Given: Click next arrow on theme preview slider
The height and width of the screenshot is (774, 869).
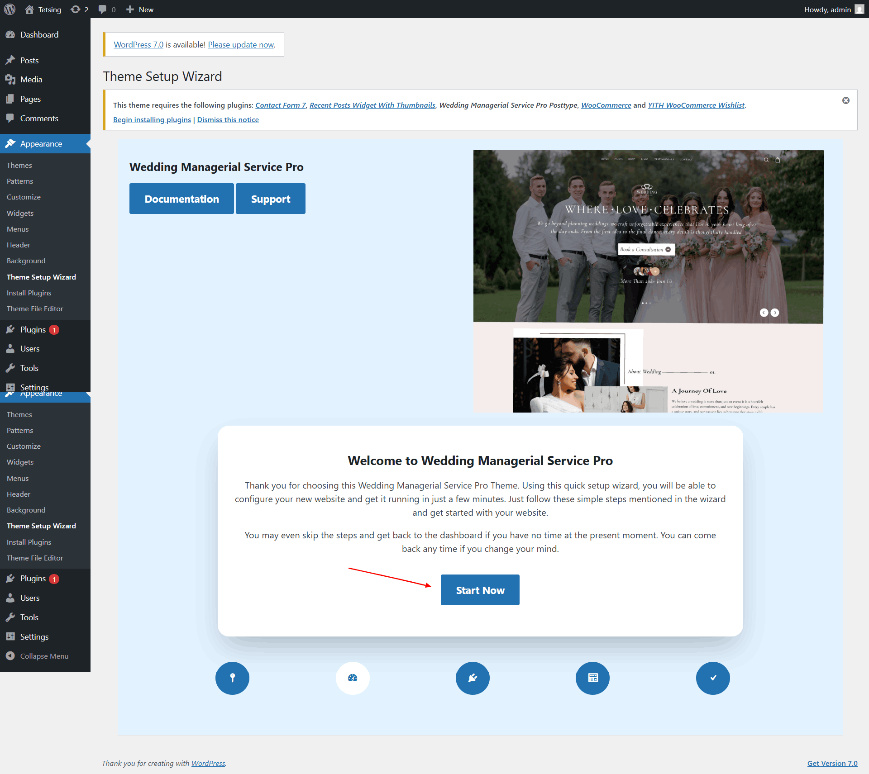Looking at the screenshot, I should click(775, 313).
